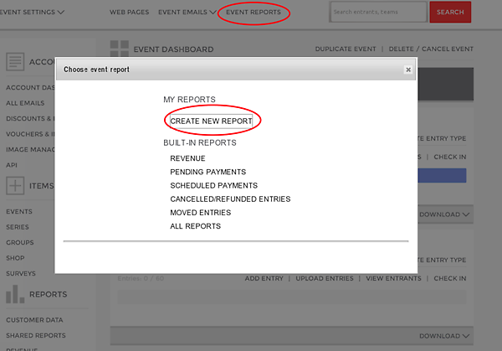Open All Reports link
This screenshot has height=351, width=502.
pos(195,226)
